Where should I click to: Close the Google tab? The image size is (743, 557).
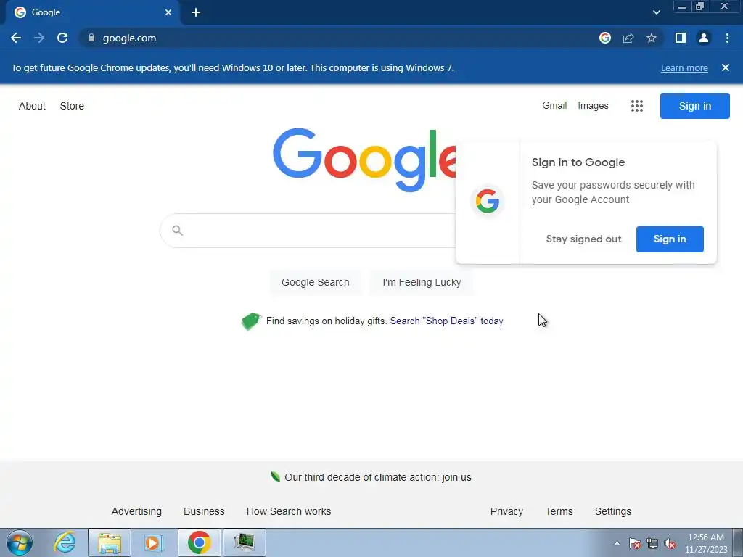[x=168, y=12]
